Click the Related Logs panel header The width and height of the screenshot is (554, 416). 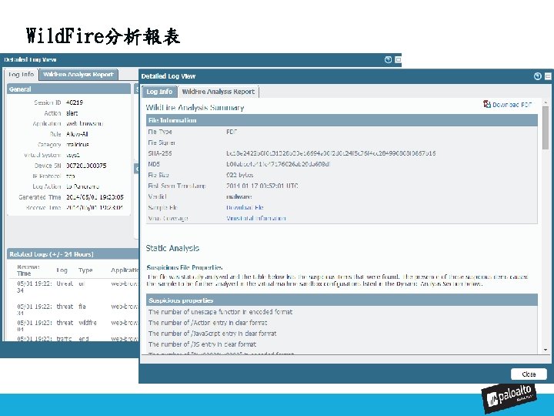73,254
